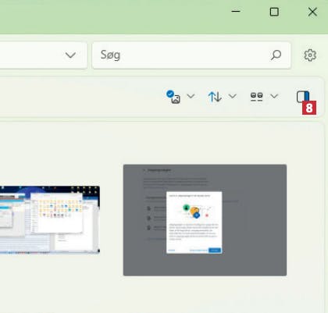The height and width of the screenshot is (313, 328).
Task: Expand the sort options chevron
Action: click(233, 96)
